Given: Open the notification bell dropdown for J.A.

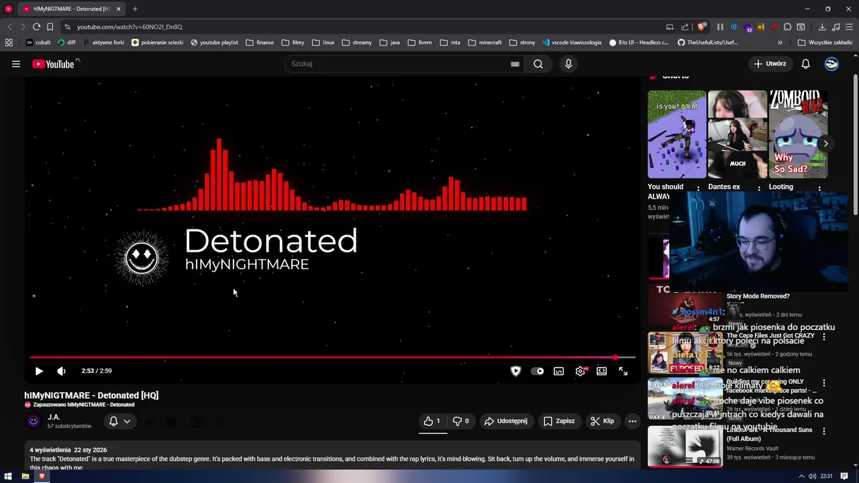Looking at the screenshot, I should [120, 421].
